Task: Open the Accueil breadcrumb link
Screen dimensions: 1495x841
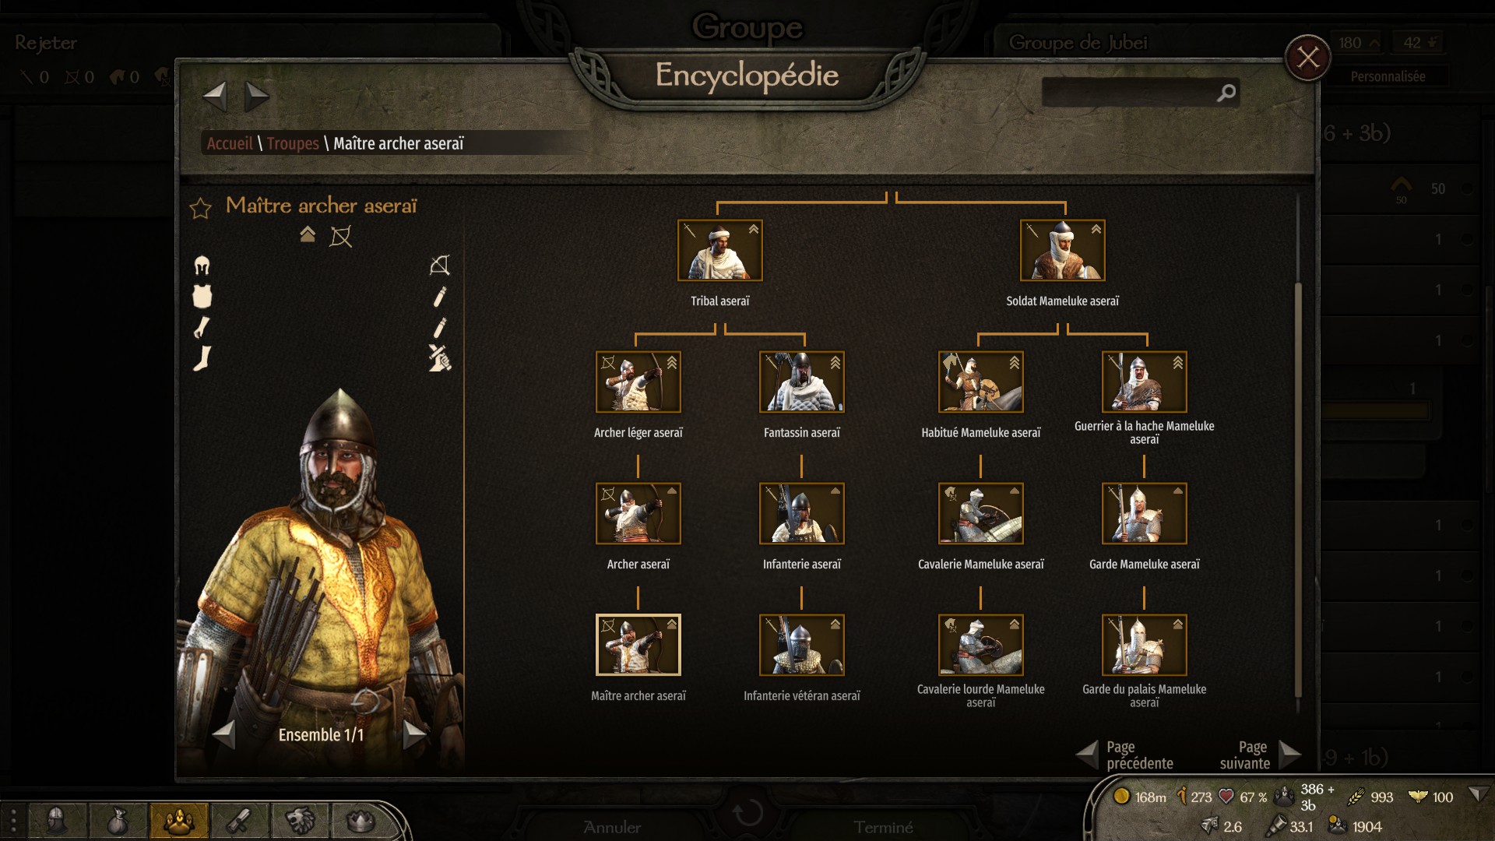Action: (230, 143)
